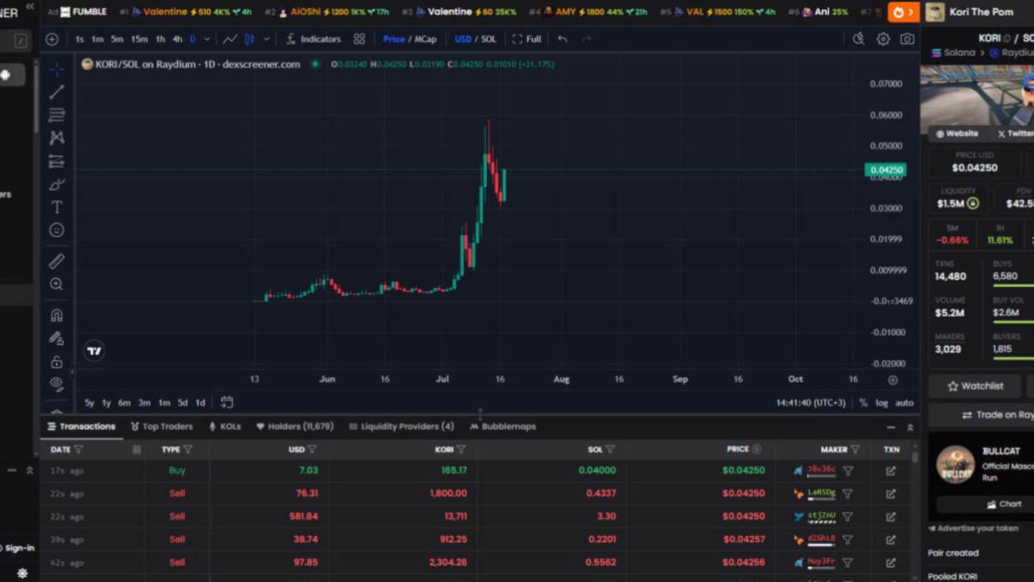Screen dimensions: 1034x582
Task: Switch to the Transactions tab
Action: pos(81,427)
